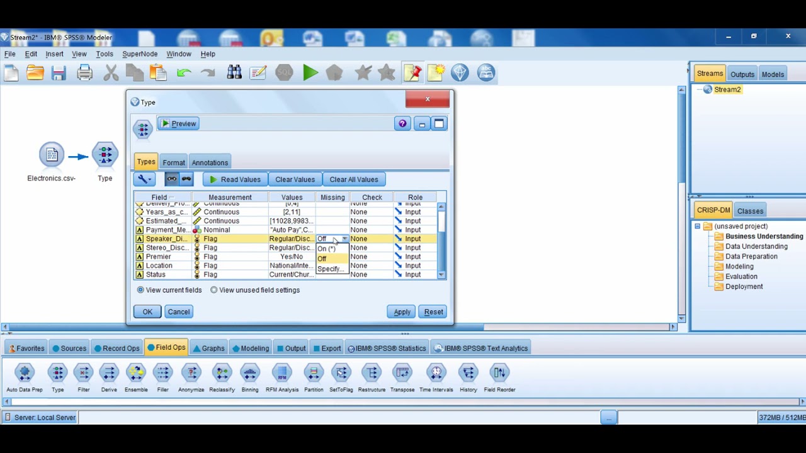This screenshot has width=806, height=453.
Task: Run the stream with green play icon
Action: (310, 73)
